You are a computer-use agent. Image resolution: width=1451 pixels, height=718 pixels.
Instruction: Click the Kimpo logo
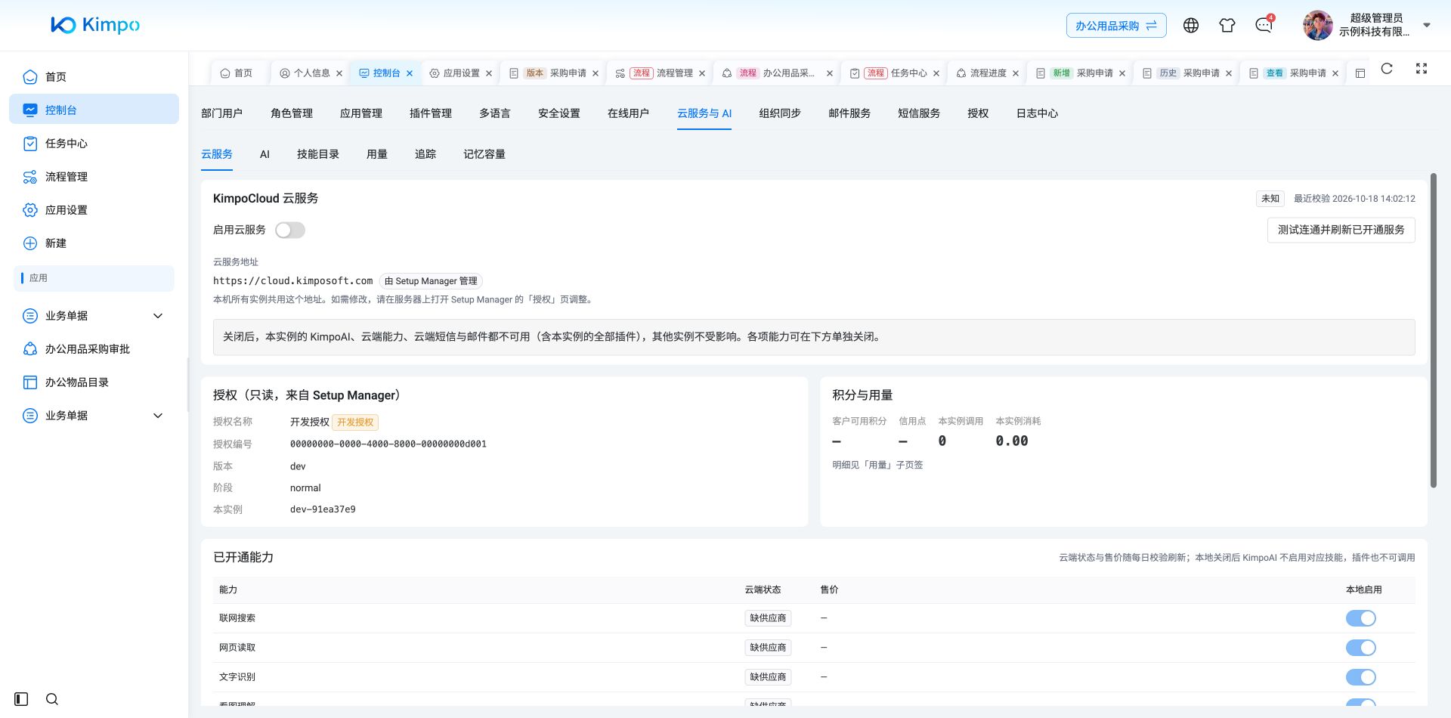click(x=95, y=25)
